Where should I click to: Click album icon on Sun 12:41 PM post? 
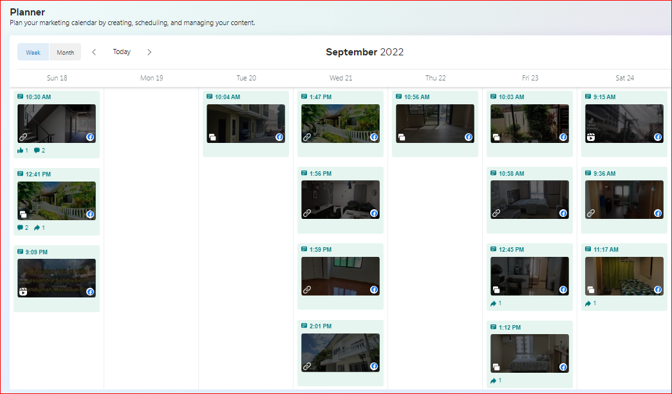coord(23,214)
